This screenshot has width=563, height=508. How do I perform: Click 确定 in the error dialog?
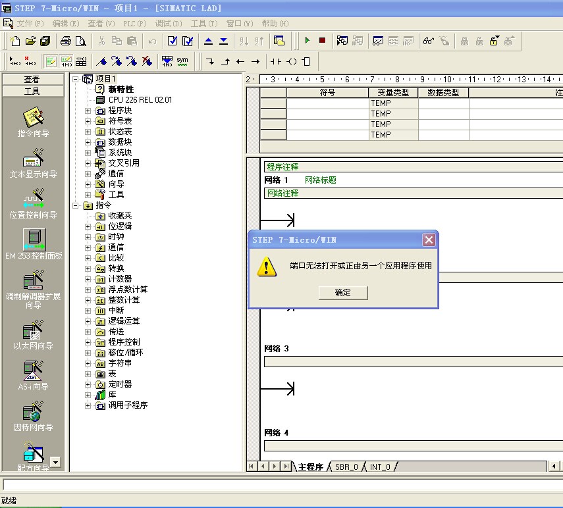pos(343,293)
